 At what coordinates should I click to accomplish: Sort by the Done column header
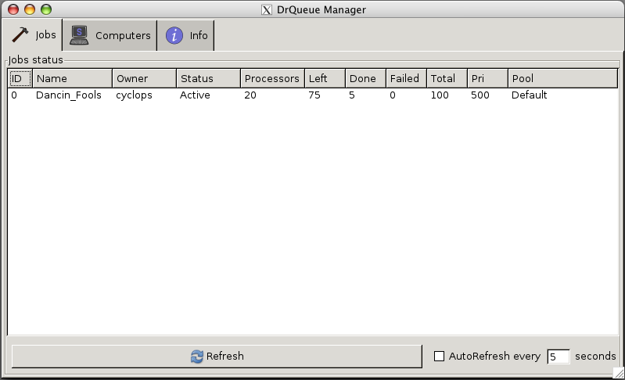pyautogui.click(x=365, y=78)
